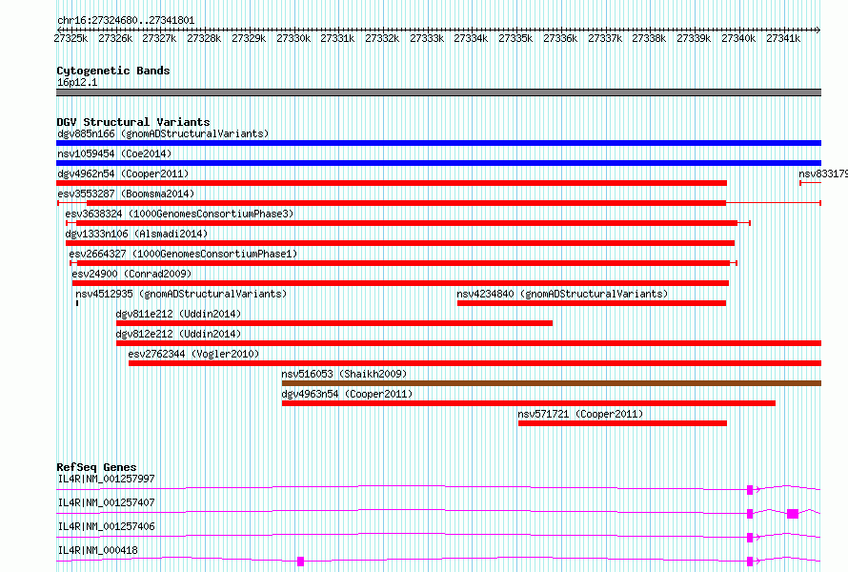Click the partially visible nsv833179 label
The height and width of the screenshot is (572, 848).
tap(823, 174)
